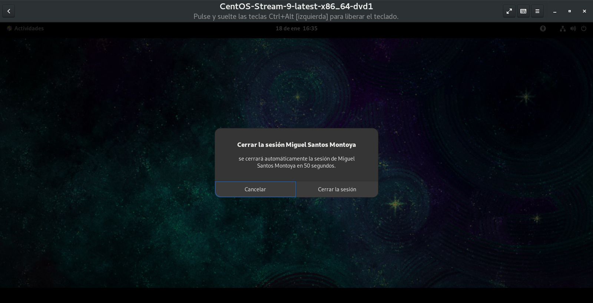This screenshot has width=593, height=303.
Task: Confirm with Cerrar la sesión button
Action: tap(337, 189)
